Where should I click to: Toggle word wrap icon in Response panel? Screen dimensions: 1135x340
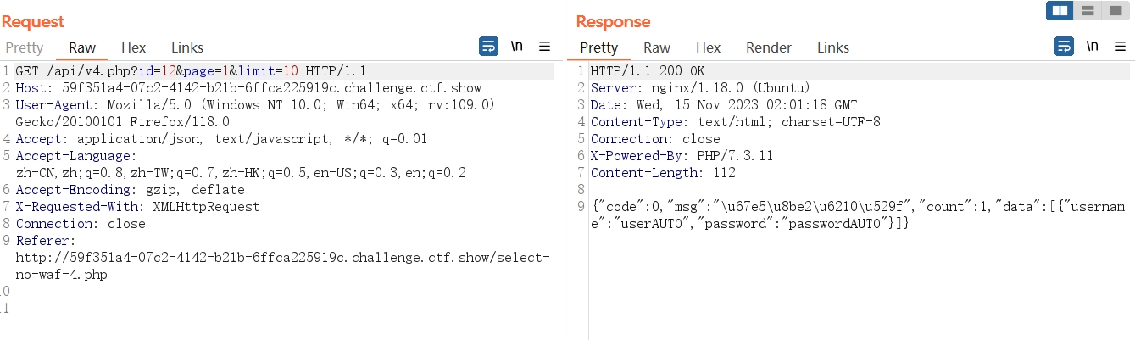[1064, 46]
